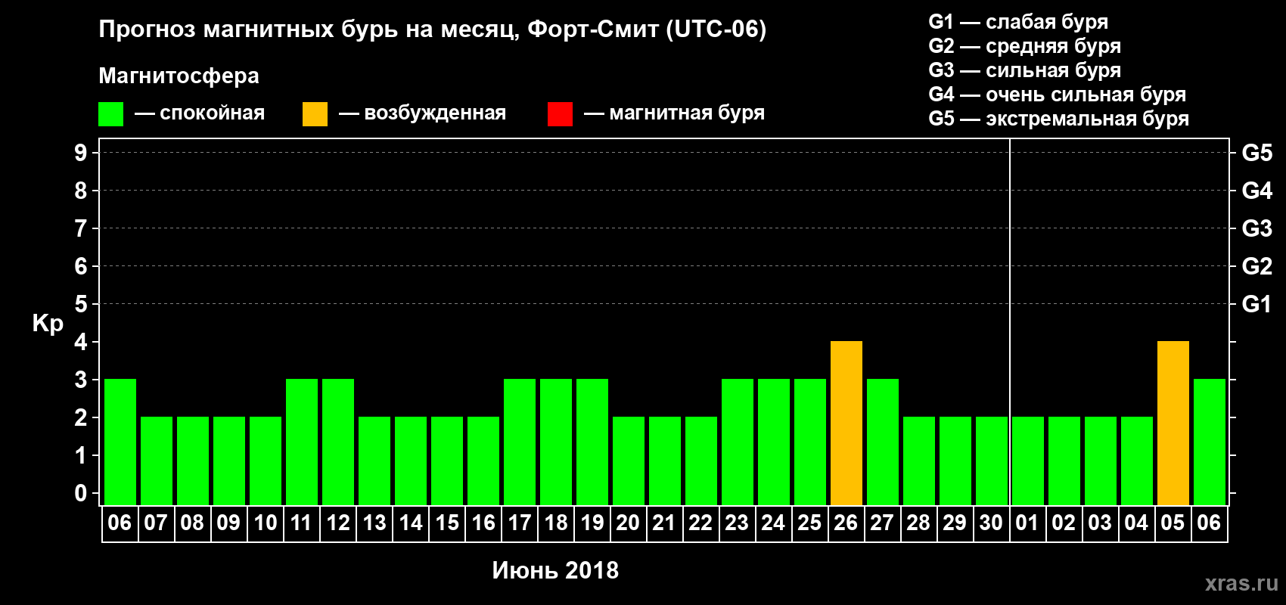Click the green bar above date 19
1286x605 pixels.
(592, 442)
